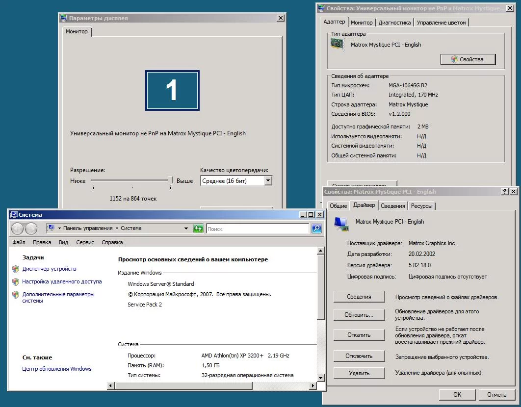Image resolution: width=521 pixels, height=407 pixels.
Task: Click the title icon of the monitor properties dialog
Action: (321, 8)
